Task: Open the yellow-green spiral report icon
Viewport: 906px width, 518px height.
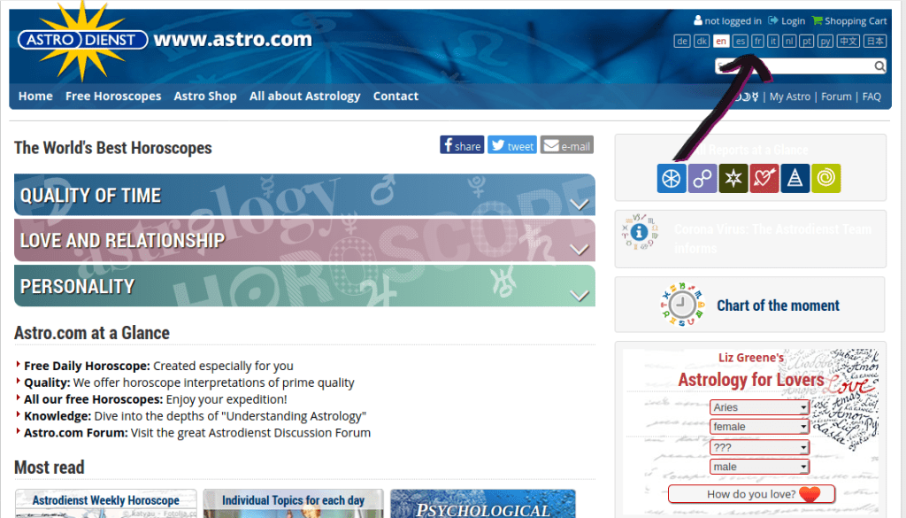Action: (x=825, y=179)
